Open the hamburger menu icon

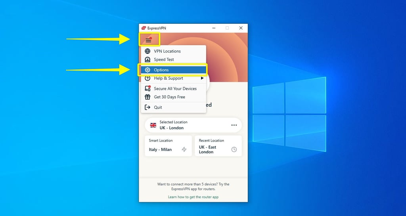(148, 40)
